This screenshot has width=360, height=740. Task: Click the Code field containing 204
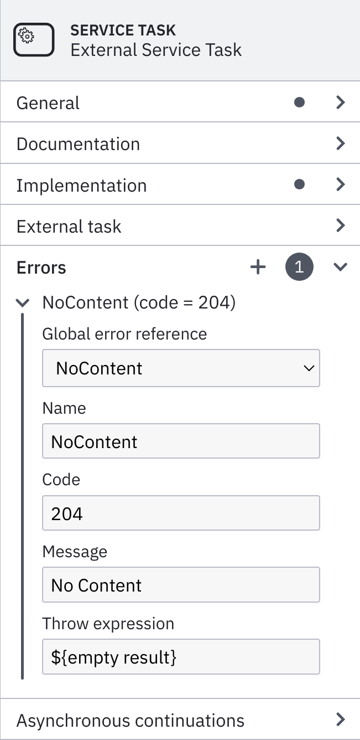click(181, 513)
